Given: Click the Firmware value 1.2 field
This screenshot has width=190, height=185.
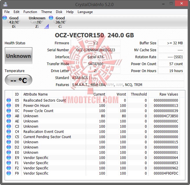Looking at the screenshot, I should (x=96, y=43).
